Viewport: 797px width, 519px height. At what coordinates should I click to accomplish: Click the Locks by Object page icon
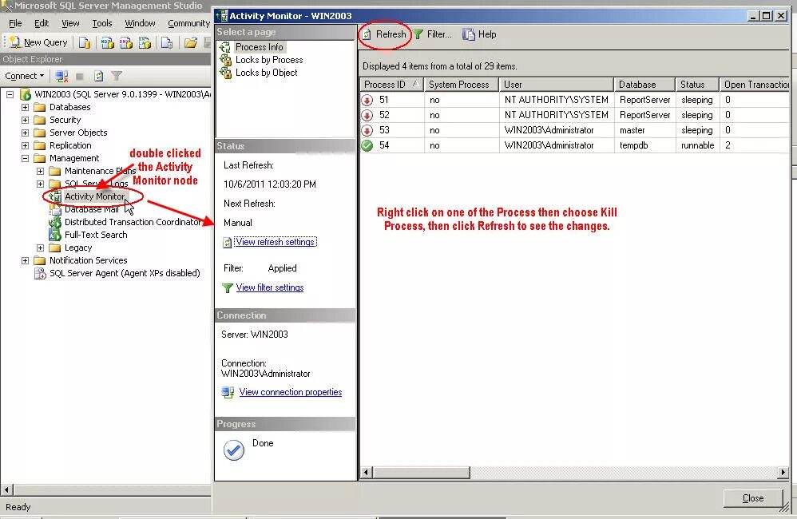(x=225, y=73)
